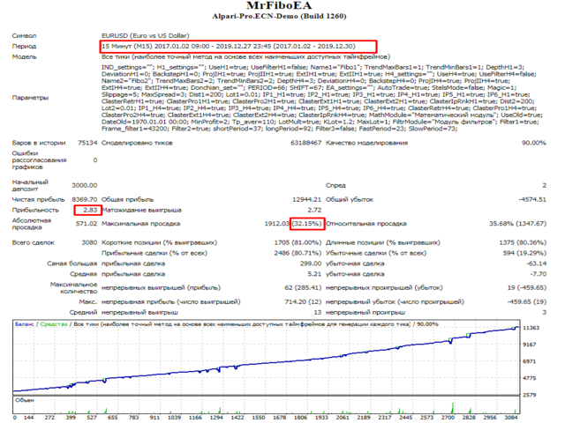Click the Прибыльность label
This screenshot has height=423, width=565.
[35, 210]
